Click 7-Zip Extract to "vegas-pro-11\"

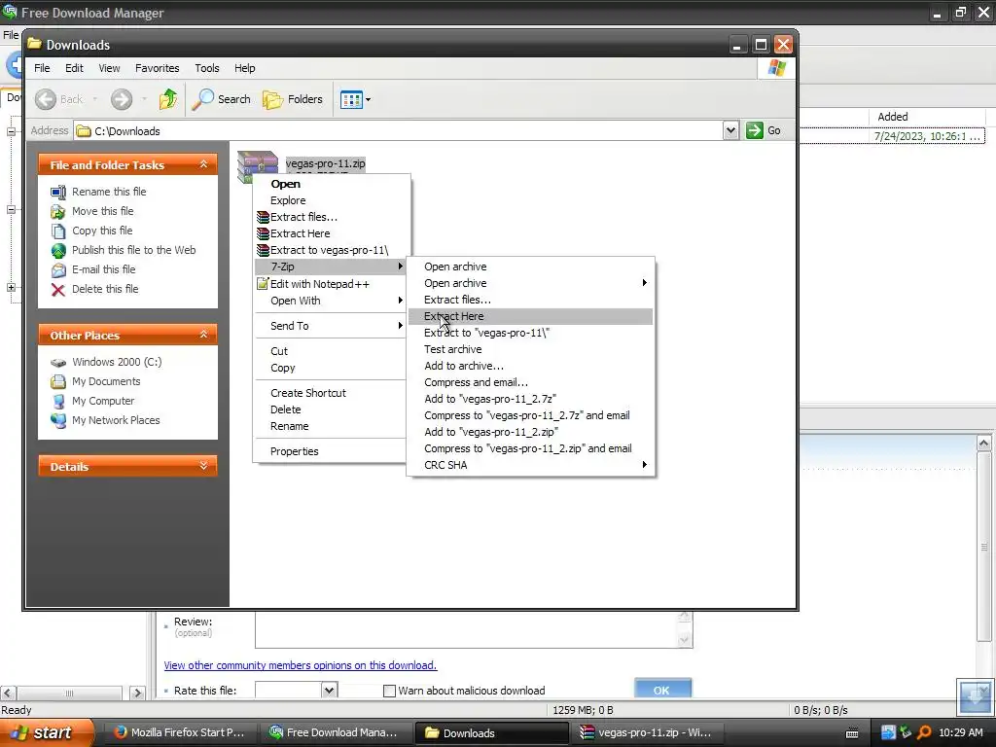[530, 333]
